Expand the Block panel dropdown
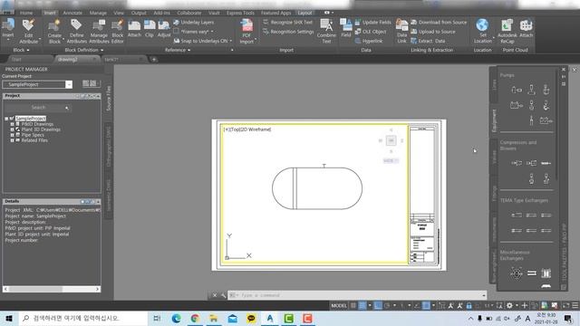 click(21, 50)
